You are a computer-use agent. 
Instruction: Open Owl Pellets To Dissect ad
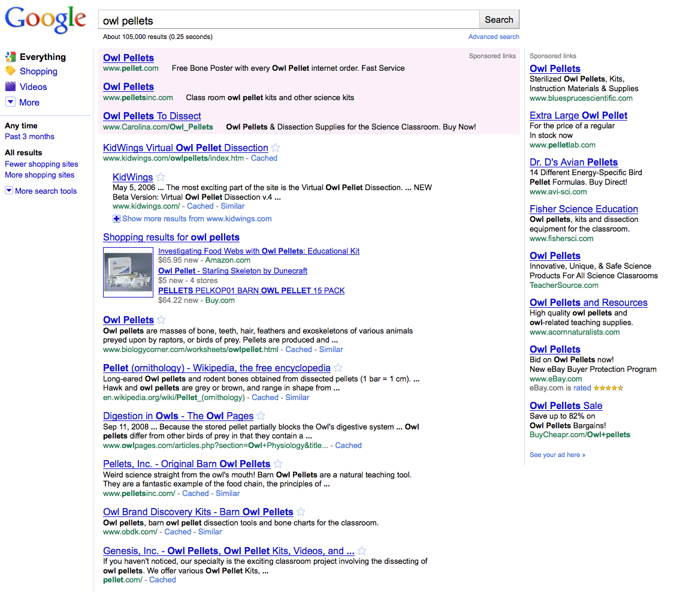(152, 116)
